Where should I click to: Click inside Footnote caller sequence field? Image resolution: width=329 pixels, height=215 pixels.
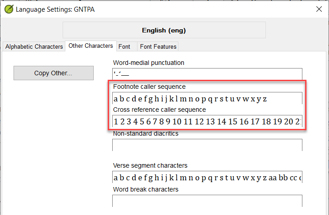pyautogui.click(x=207, y=98)
